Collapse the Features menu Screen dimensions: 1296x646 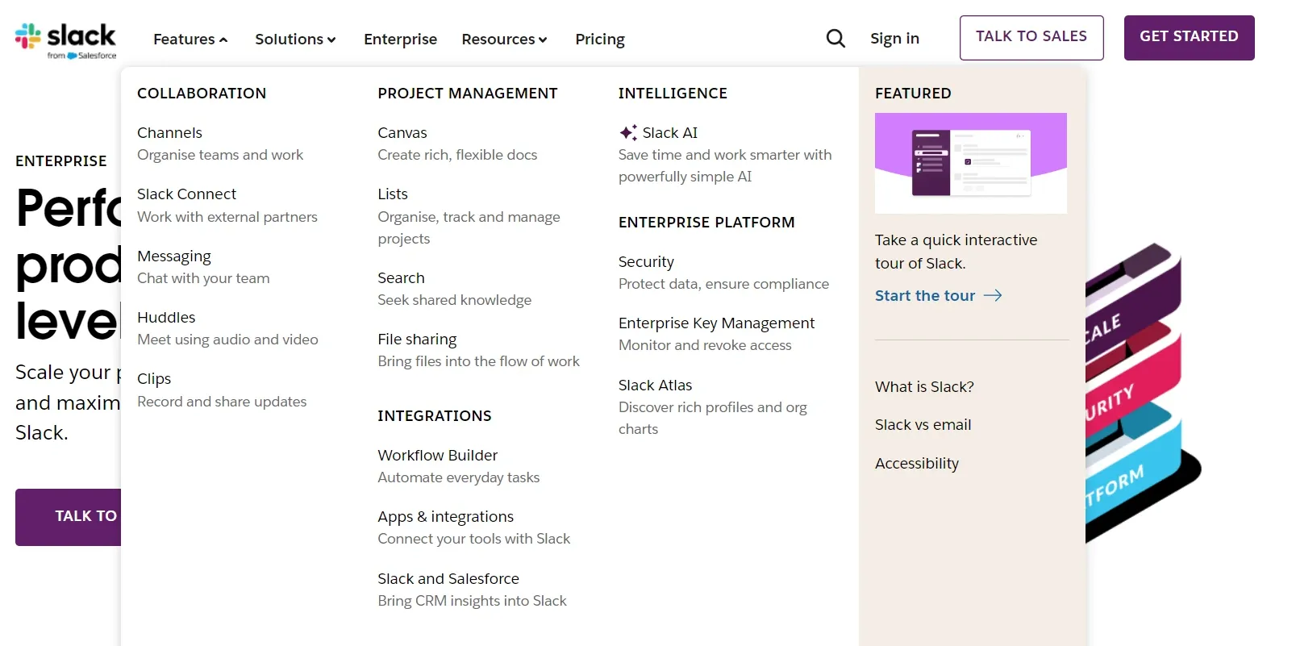(x=190, y=39)
